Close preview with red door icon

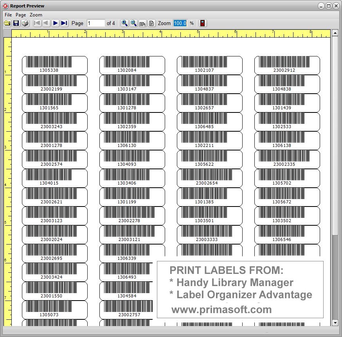pyautogui.click(x=203, y=23)
